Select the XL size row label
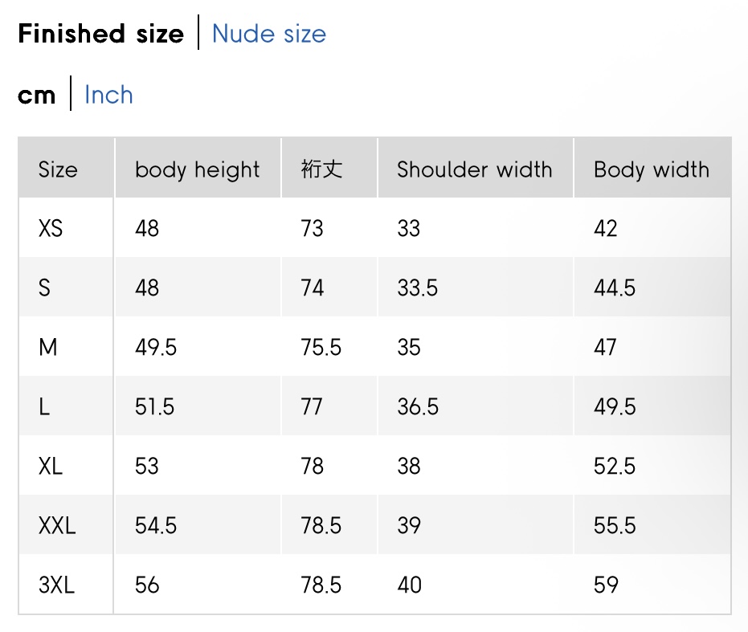The width and height of the screenshot is (748, 632). [51, 466]
